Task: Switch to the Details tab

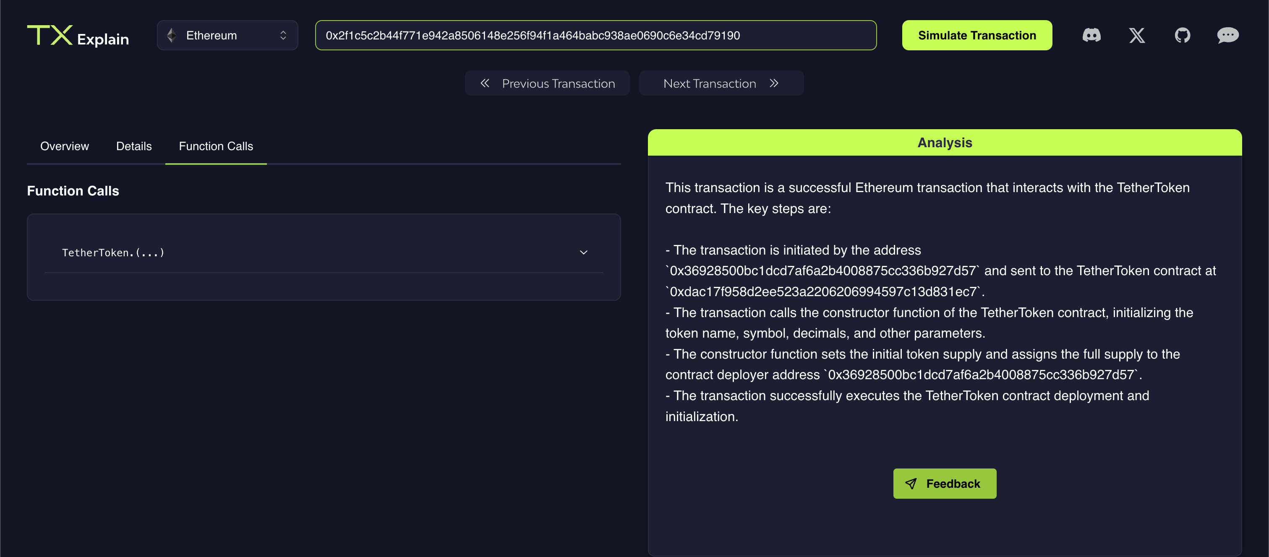Action: (133, 146)
